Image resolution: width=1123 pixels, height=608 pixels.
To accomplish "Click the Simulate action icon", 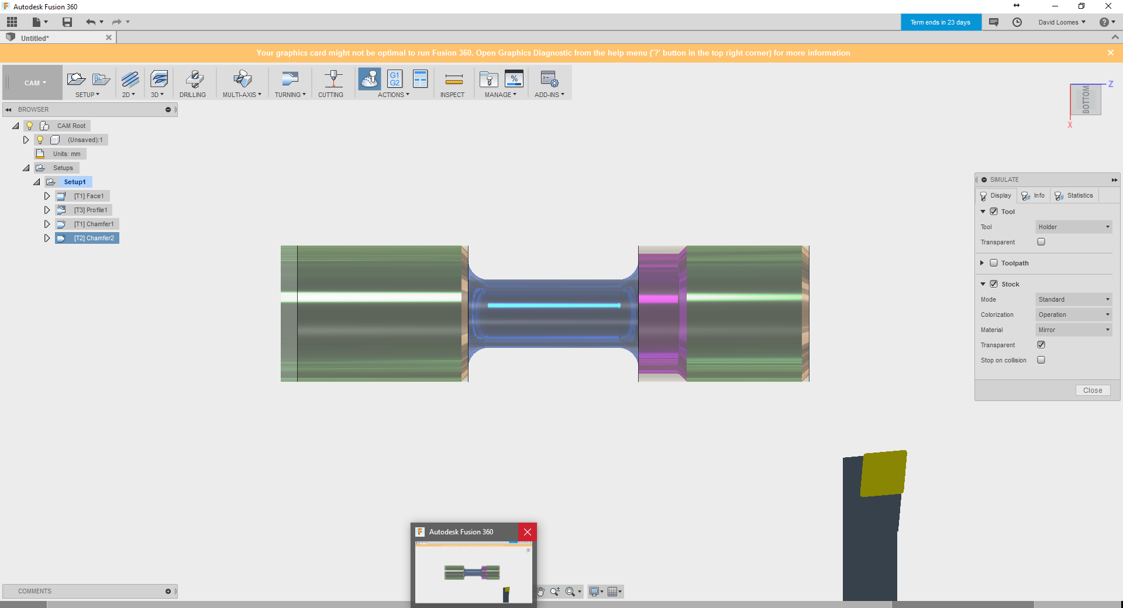I will pos(370,79).
